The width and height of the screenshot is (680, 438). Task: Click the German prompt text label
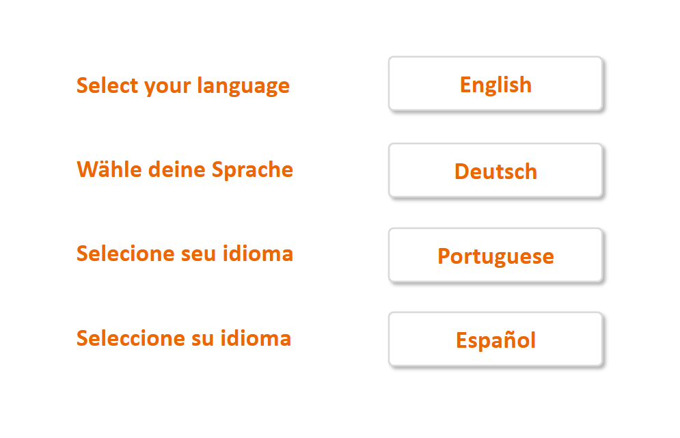[x=185, y=169]
